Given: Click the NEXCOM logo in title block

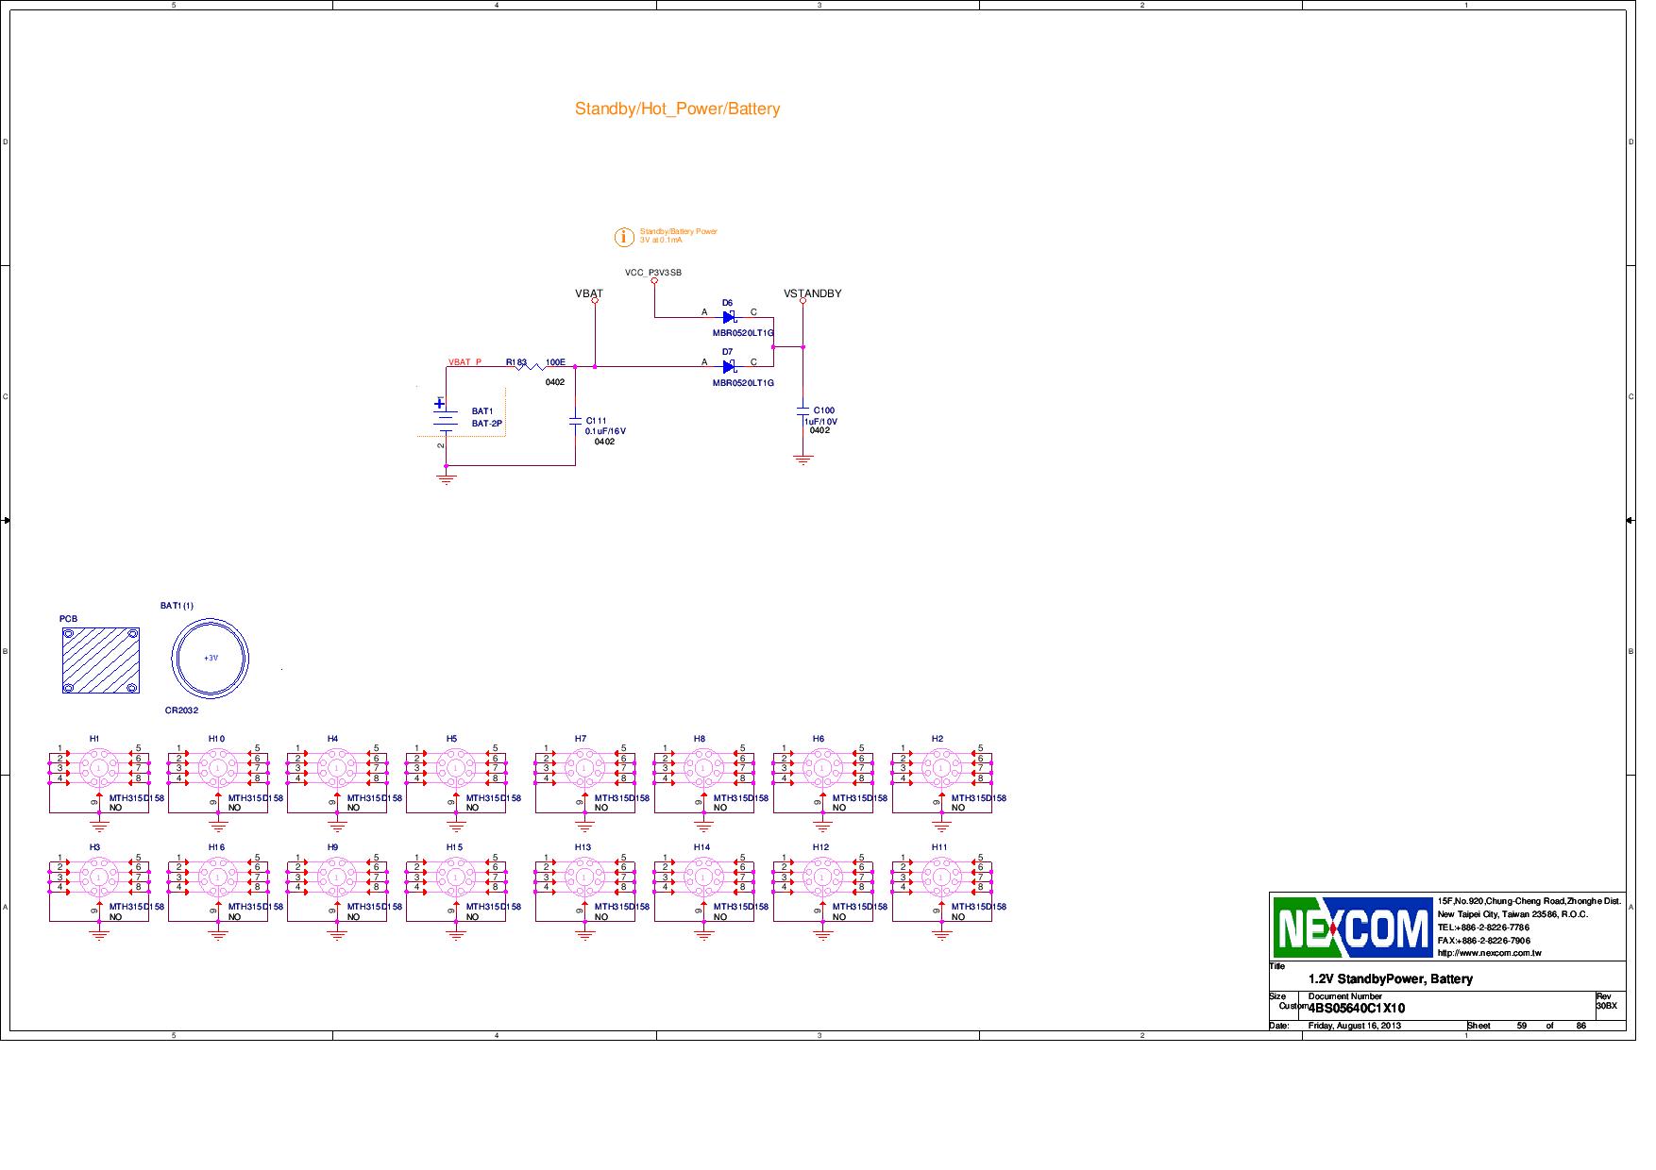Looking at the screenshot, I should pyautogui.click(x=1350, y=927).
